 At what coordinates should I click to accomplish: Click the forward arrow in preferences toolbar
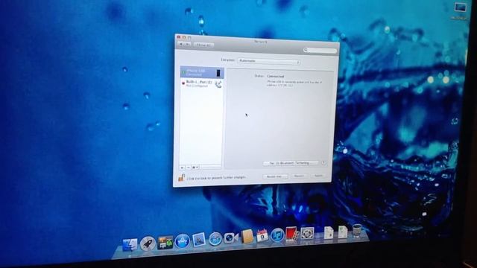click(188, 45)
